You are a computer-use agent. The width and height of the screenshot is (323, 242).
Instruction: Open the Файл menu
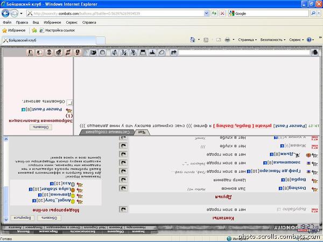[x=7, y=23]
